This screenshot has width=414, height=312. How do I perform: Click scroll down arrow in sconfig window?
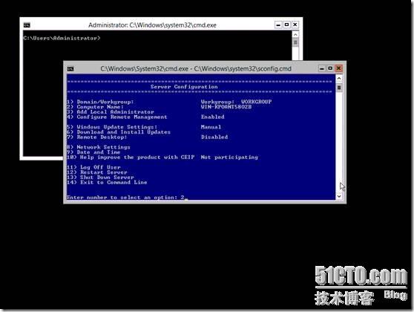coord(339,196)
